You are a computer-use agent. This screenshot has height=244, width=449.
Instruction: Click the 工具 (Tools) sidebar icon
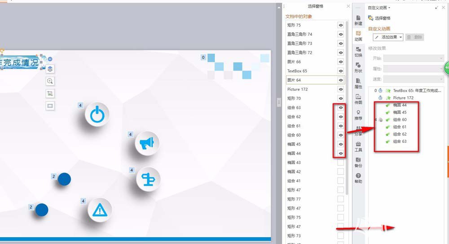point(358,146)
